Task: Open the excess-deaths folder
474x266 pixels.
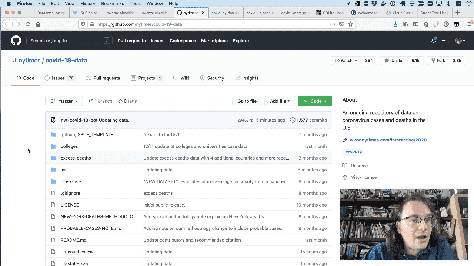Action: 76,158
